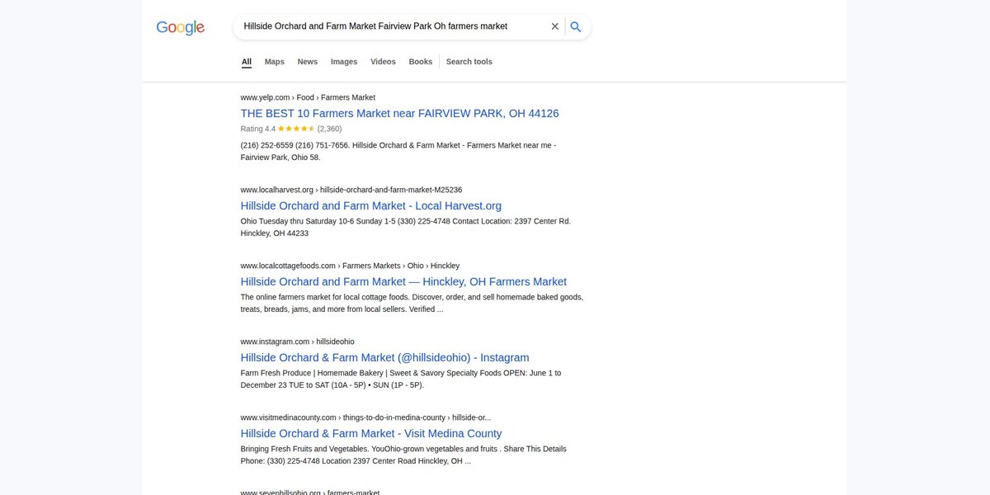Click the star rating on Yelp result
The image size is (990, 495).
tap(296, 129)
